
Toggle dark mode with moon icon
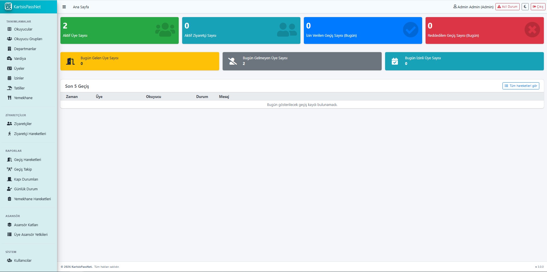pyautogui.click(x=525, y=7)
